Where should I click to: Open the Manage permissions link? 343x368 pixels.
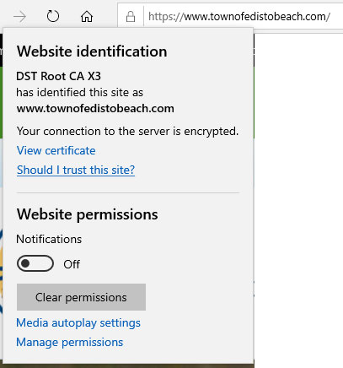(x=70, y=342)
